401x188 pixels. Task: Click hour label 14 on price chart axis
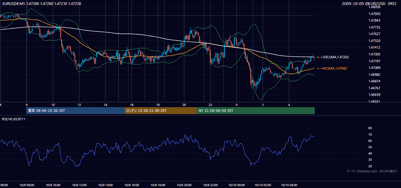[106, 105]
